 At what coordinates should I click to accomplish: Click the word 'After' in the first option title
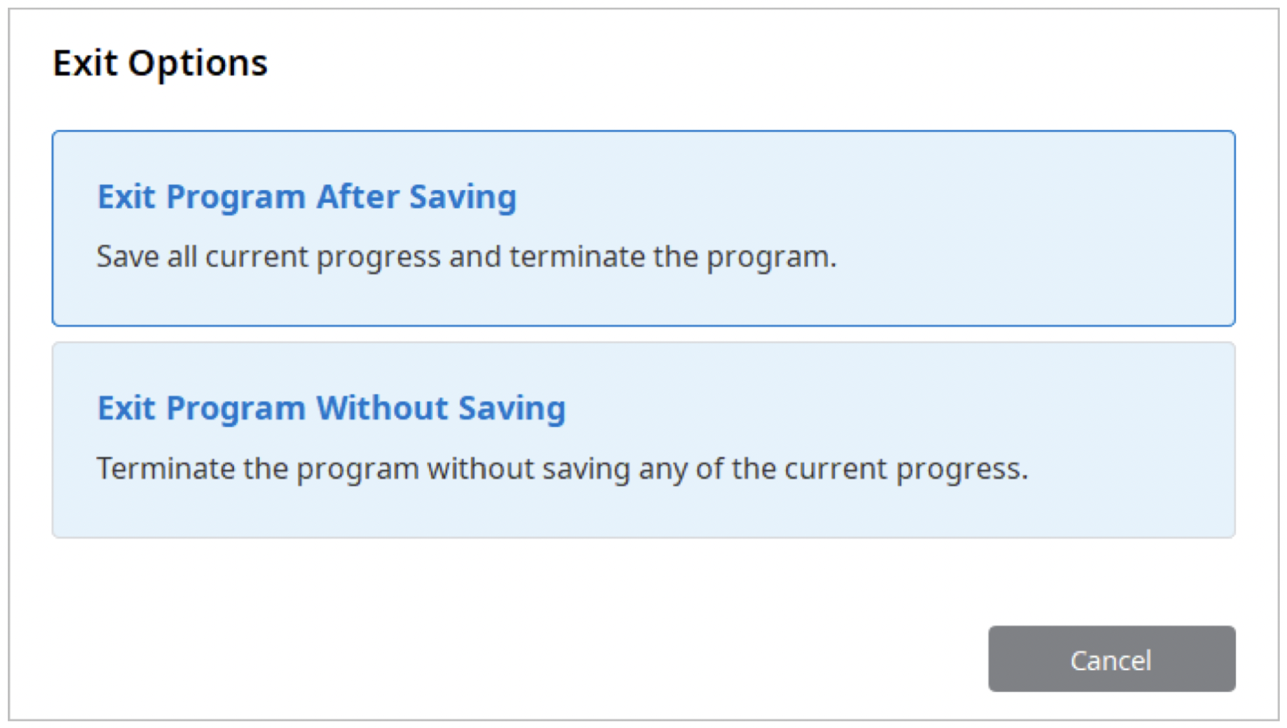click(358, 196)
